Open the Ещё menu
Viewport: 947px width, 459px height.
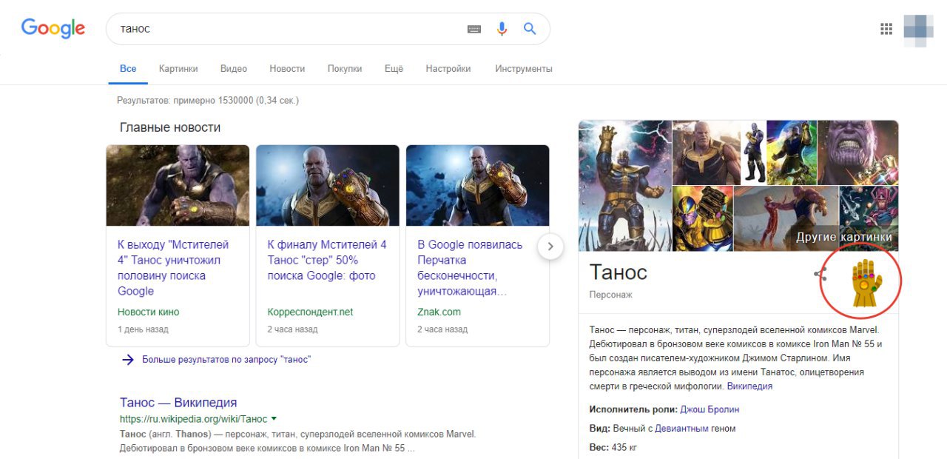click(x=394, y=69)
